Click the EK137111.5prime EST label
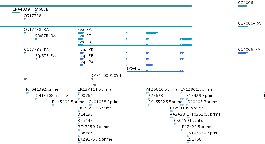The image size is (265, 144). tap(95, 89)
